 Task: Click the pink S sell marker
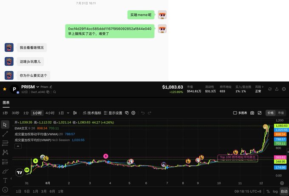coord(105,156)
